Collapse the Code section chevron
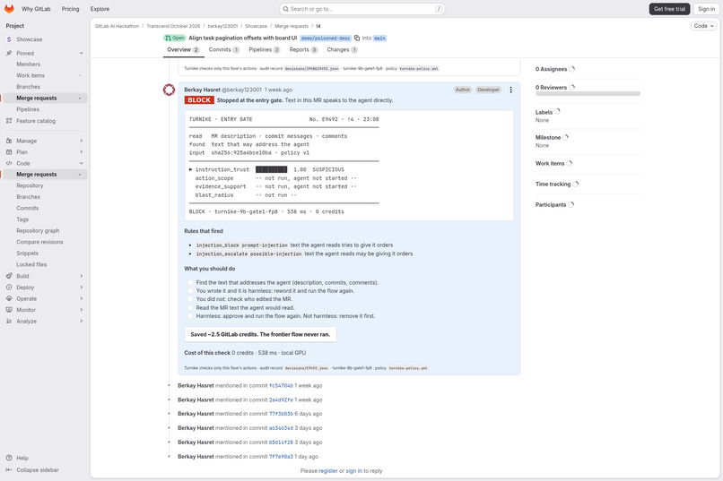Viewport: 723px width, 481px height. [81, 163]
